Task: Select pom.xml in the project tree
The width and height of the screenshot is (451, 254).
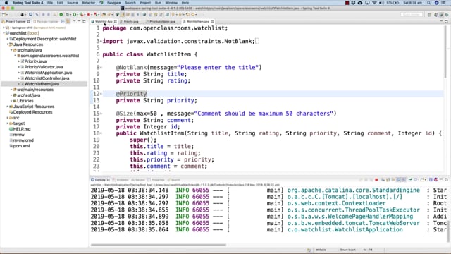Action: coord(21,146)
